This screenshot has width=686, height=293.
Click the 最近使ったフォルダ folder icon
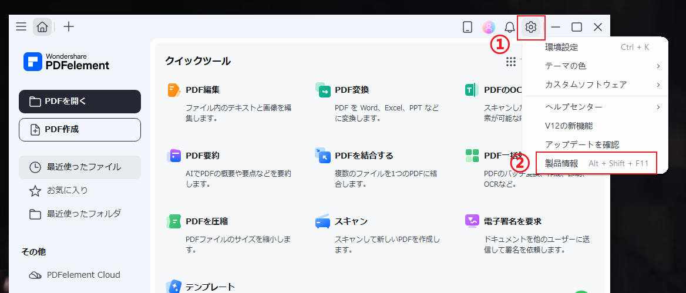pos(35,214)
